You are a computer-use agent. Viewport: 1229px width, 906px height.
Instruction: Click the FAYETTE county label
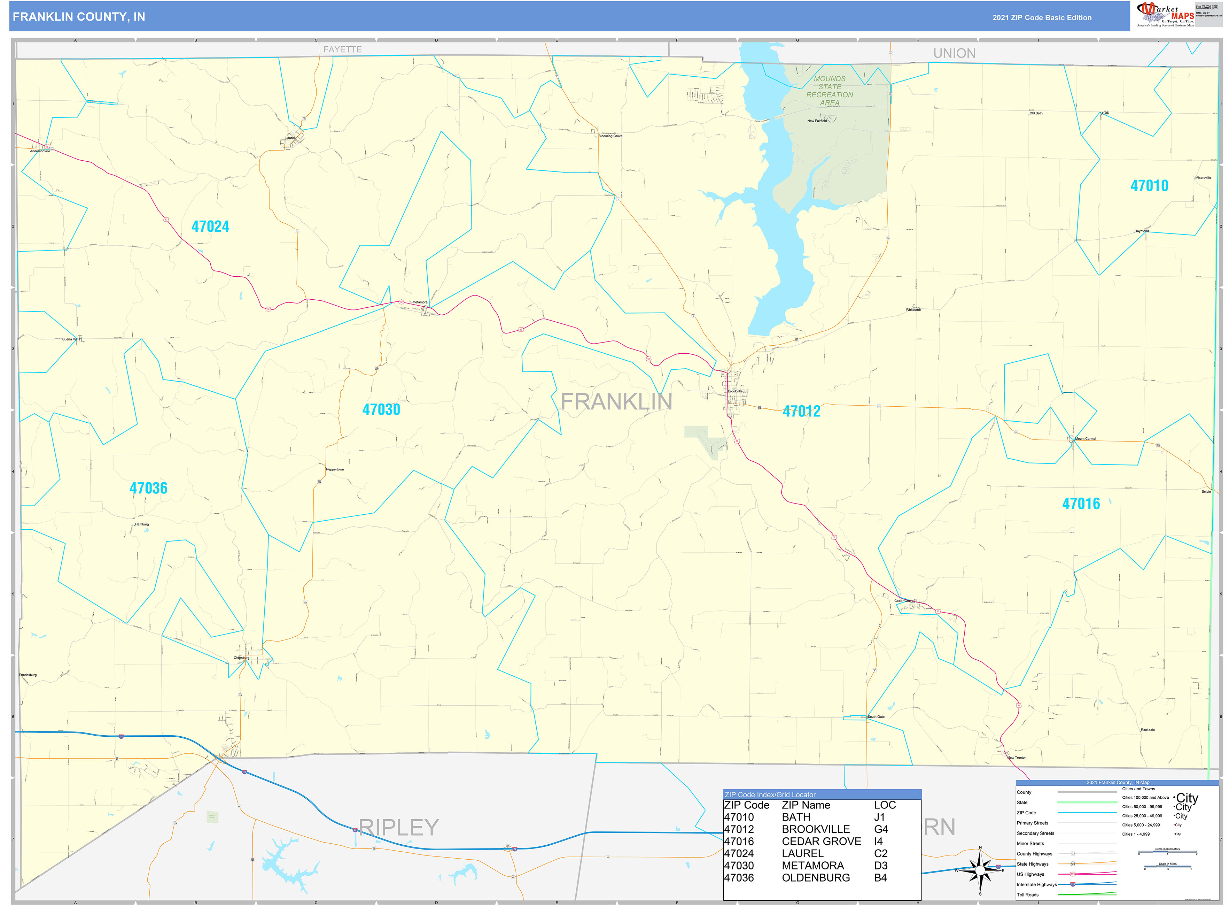point(342,49)
